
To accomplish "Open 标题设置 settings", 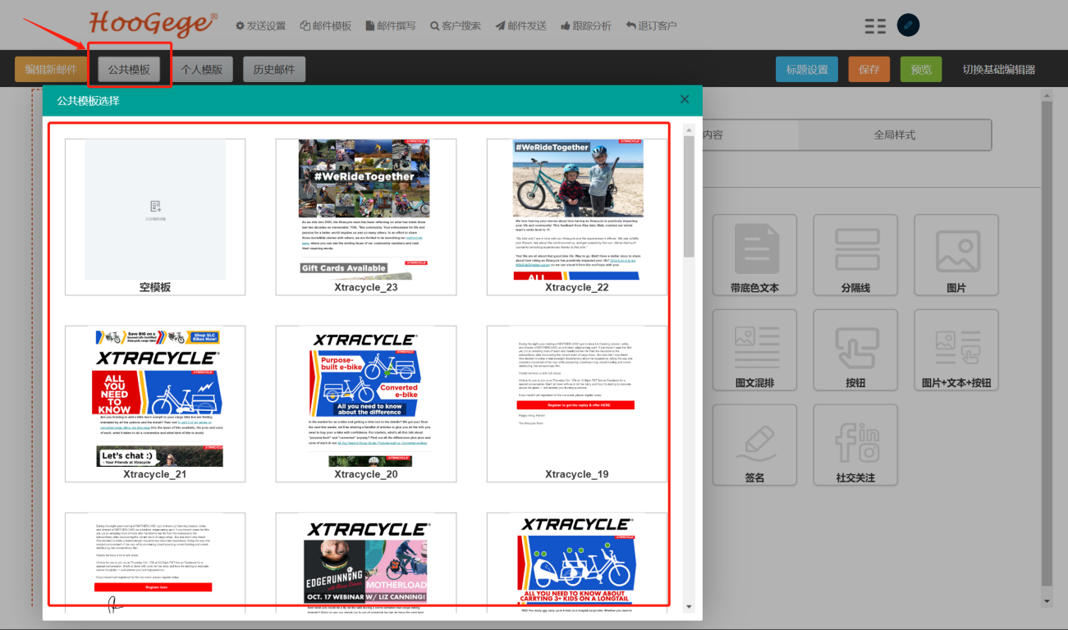I will pyautogui.click(x=806, y=70).
